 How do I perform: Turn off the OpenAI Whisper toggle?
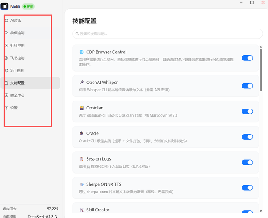click(247, 86)
